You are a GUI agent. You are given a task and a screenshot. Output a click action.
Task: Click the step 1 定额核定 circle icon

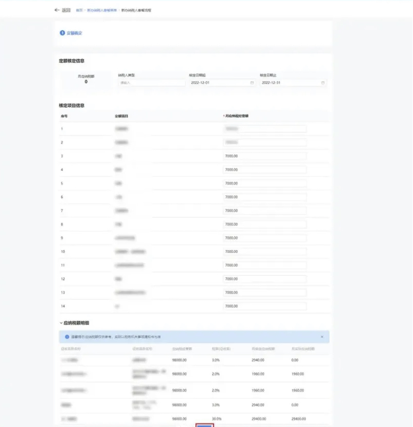click(62, 33)
